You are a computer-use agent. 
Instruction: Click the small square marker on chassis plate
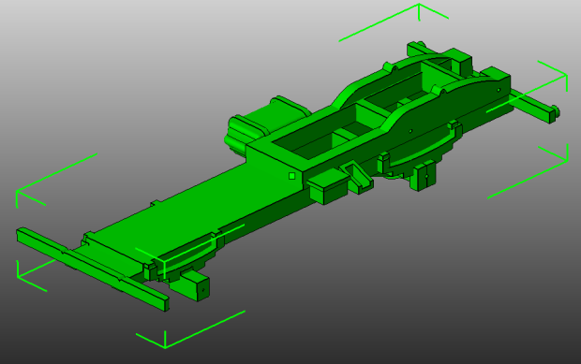(x=292, y=176)
